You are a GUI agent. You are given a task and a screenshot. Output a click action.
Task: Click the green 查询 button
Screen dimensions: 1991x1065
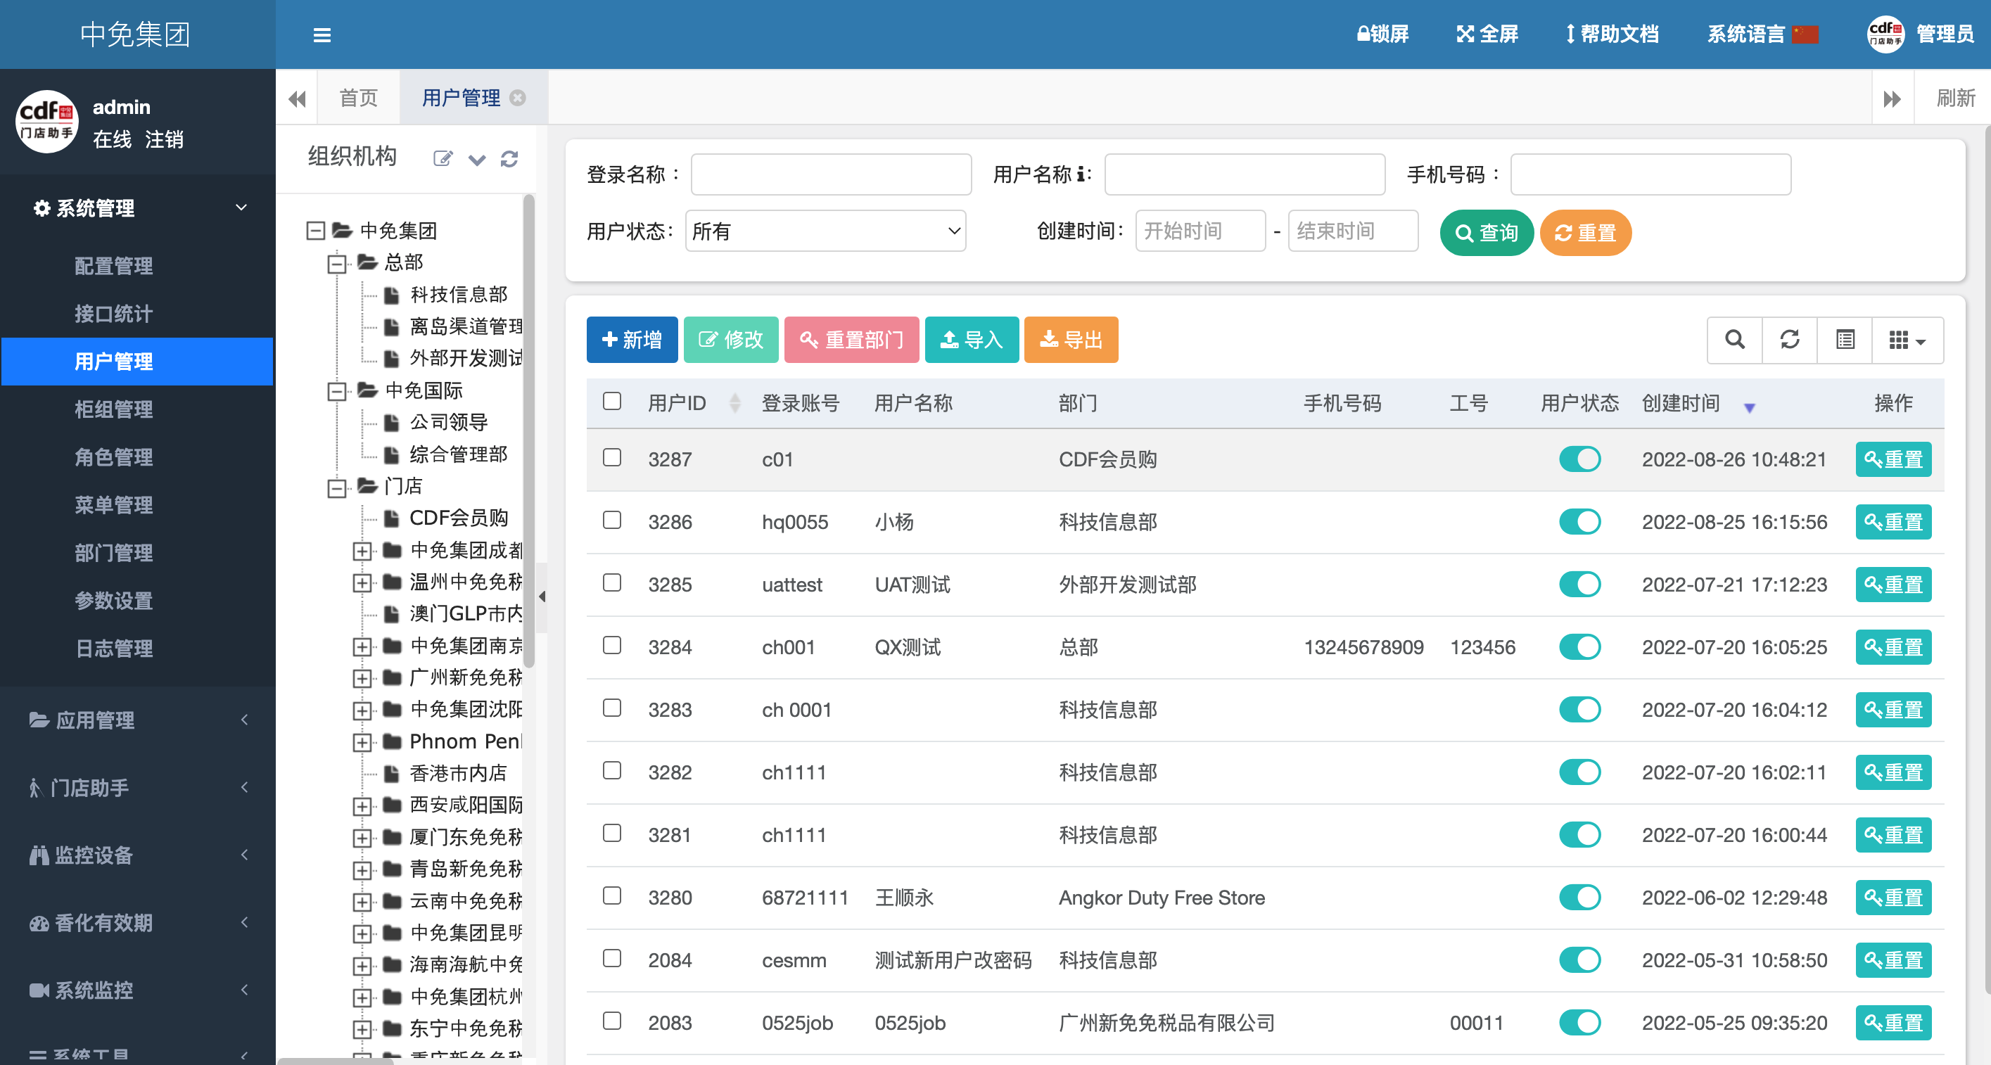[1486, 233]
